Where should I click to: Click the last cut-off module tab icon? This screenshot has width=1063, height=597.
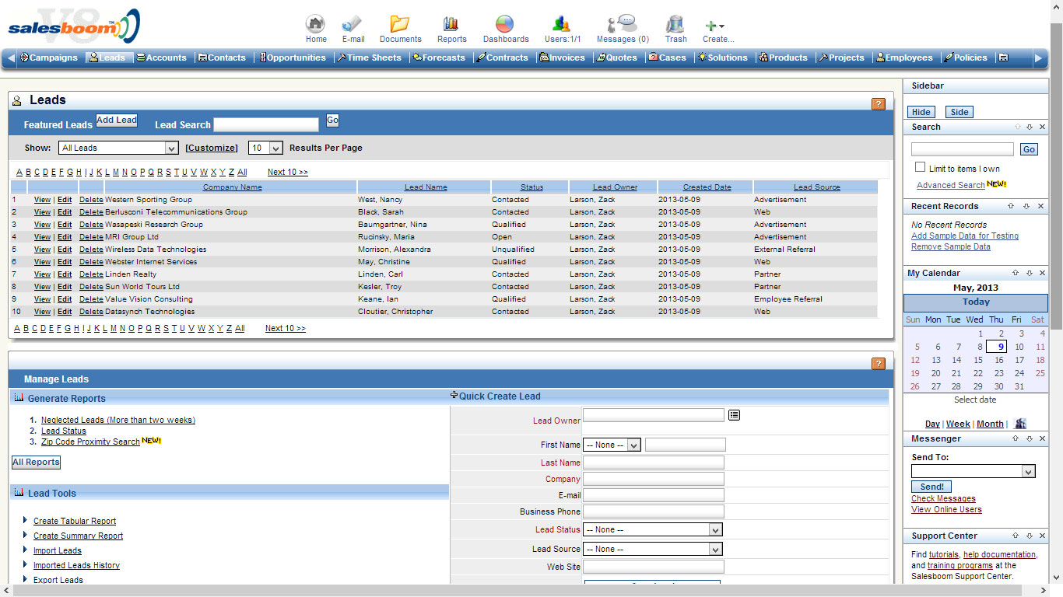(x=1004, y=58)
